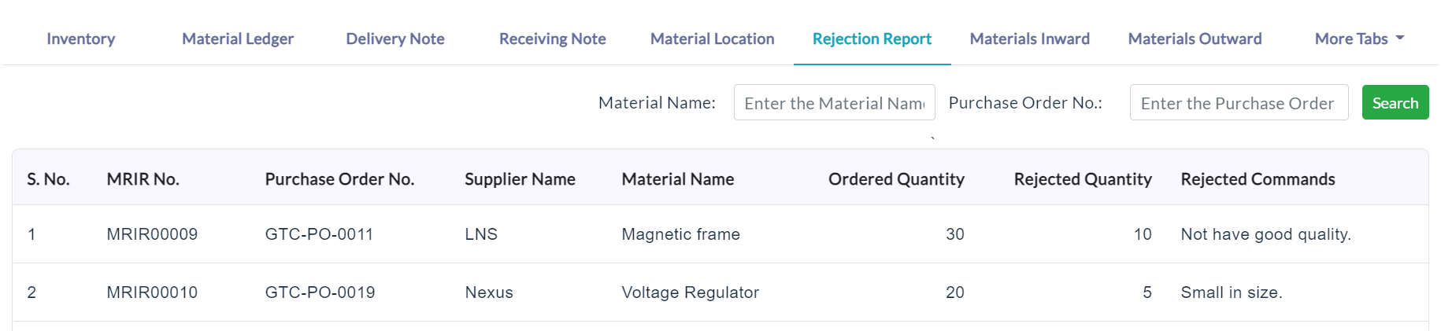
Task: Open the Materials Inward tab
Action: tap(1030, 39)
